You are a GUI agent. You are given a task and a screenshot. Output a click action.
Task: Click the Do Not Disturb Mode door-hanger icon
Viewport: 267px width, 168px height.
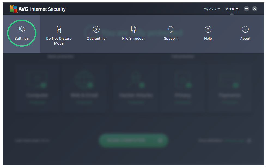point(59,29)
